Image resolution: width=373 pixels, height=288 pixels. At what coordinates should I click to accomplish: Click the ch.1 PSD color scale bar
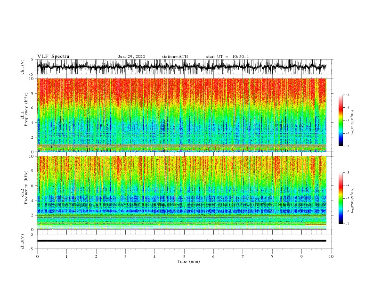[341, 120]
